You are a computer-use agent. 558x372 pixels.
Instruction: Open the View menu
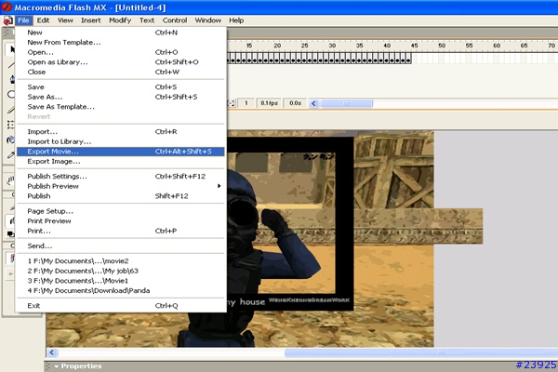pyautogui.click(x=65, y=20)
